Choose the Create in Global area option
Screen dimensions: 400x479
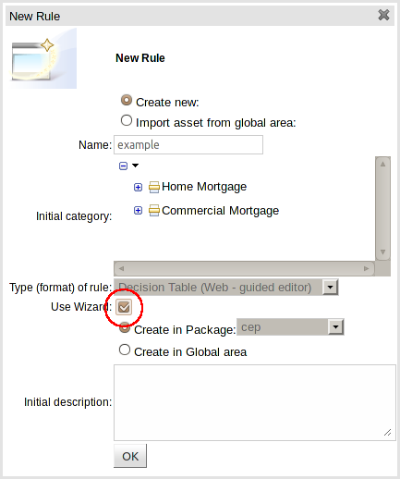point(125,350)
